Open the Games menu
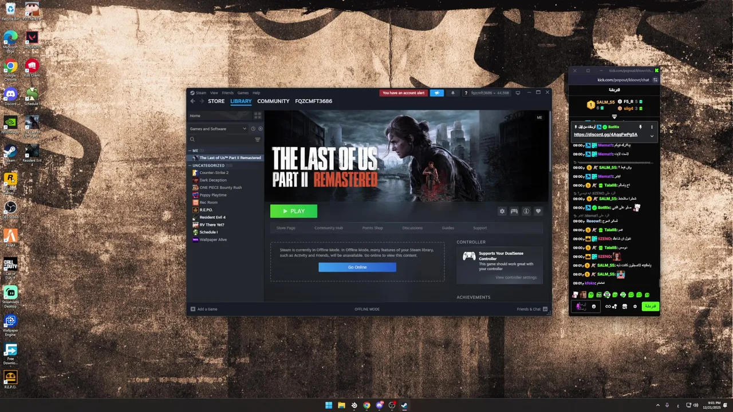This screenshot has height=412, width=733. 243,93
